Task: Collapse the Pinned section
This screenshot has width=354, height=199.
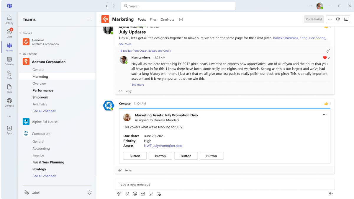Action: tap(20, 33)
